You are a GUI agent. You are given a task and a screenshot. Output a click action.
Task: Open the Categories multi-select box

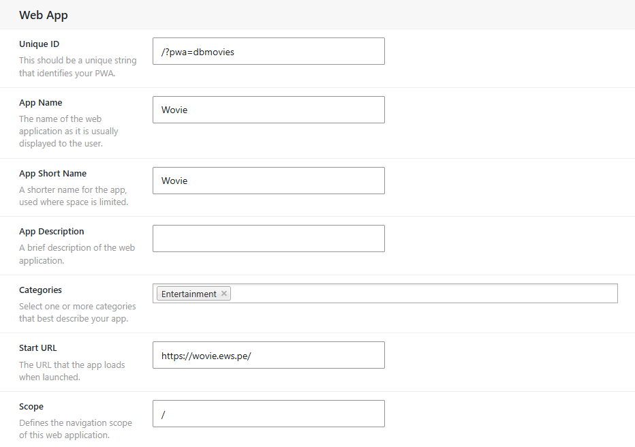pos(385,293)
